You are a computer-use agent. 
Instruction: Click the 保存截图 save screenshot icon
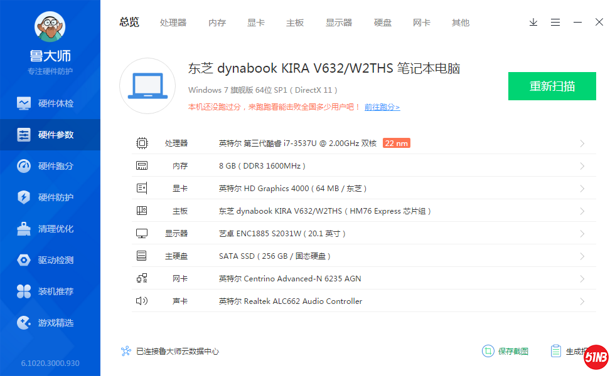pyautogui.click(x=488, y=351)
